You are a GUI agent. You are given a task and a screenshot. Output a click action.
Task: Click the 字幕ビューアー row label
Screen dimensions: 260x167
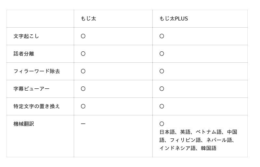[x=32, y=89]
